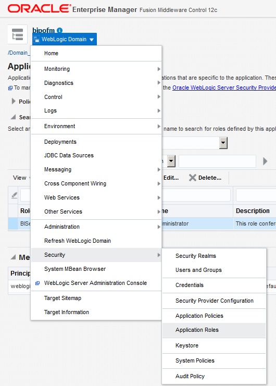Viewport: 276px width, 386px height.
Task: Open the Control submenu
Action: click(x=96, y=97)
